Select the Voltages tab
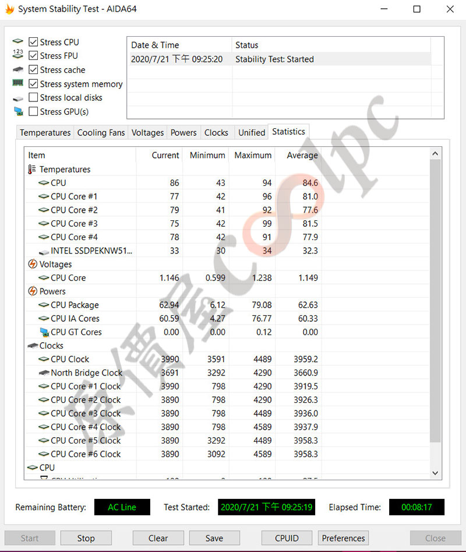This screenshot has height=552, width=466. click(147, 133)
